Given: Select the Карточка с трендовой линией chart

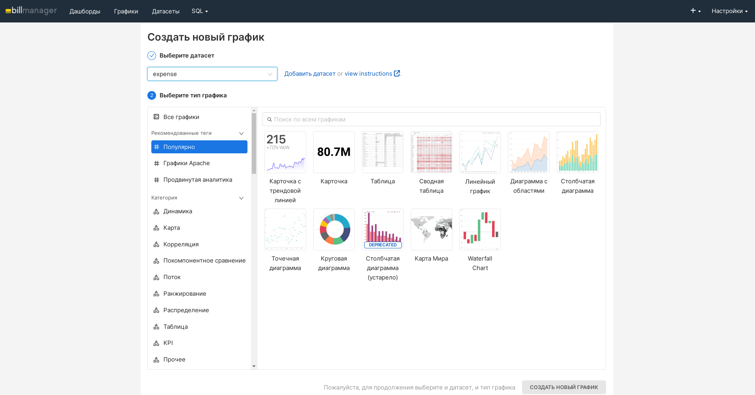Looking at the screenshot, I should tap(285, 152).
